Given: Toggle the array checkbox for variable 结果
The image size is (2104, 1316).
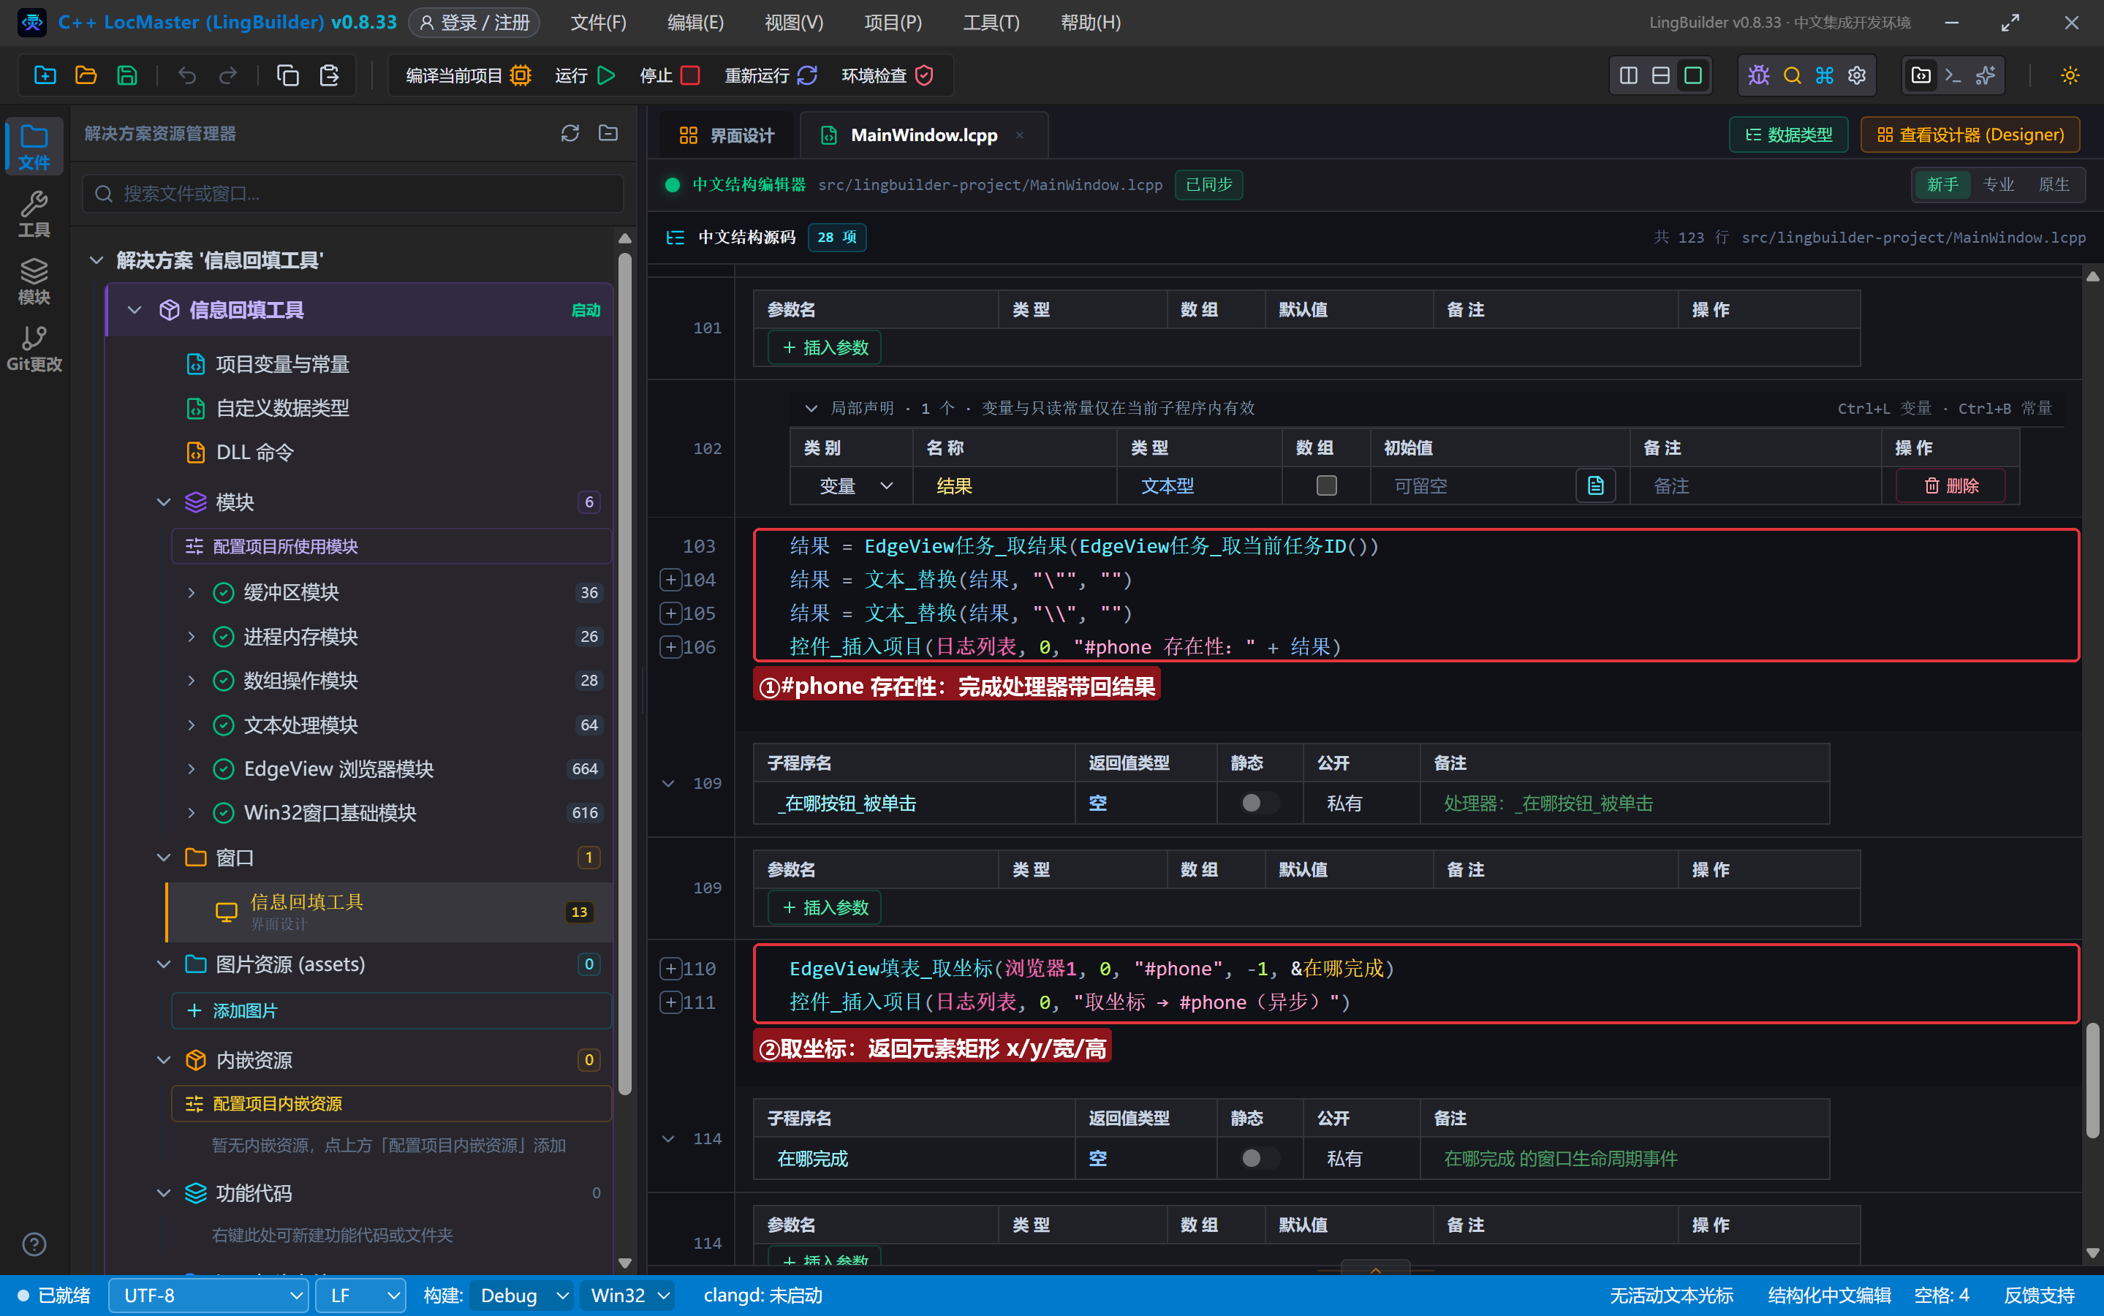Looking at the screenshot, I should tap(1326, 485).
